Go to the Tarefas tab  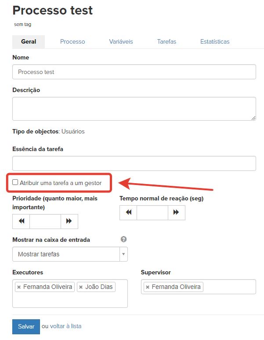click(166, 41)
